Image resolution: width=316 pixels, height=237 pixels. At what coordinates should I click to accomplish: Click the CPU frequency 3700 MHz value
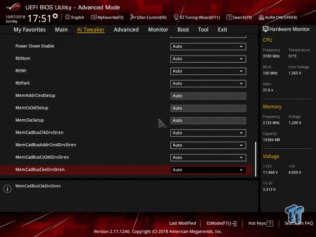(x=271, y=56)
